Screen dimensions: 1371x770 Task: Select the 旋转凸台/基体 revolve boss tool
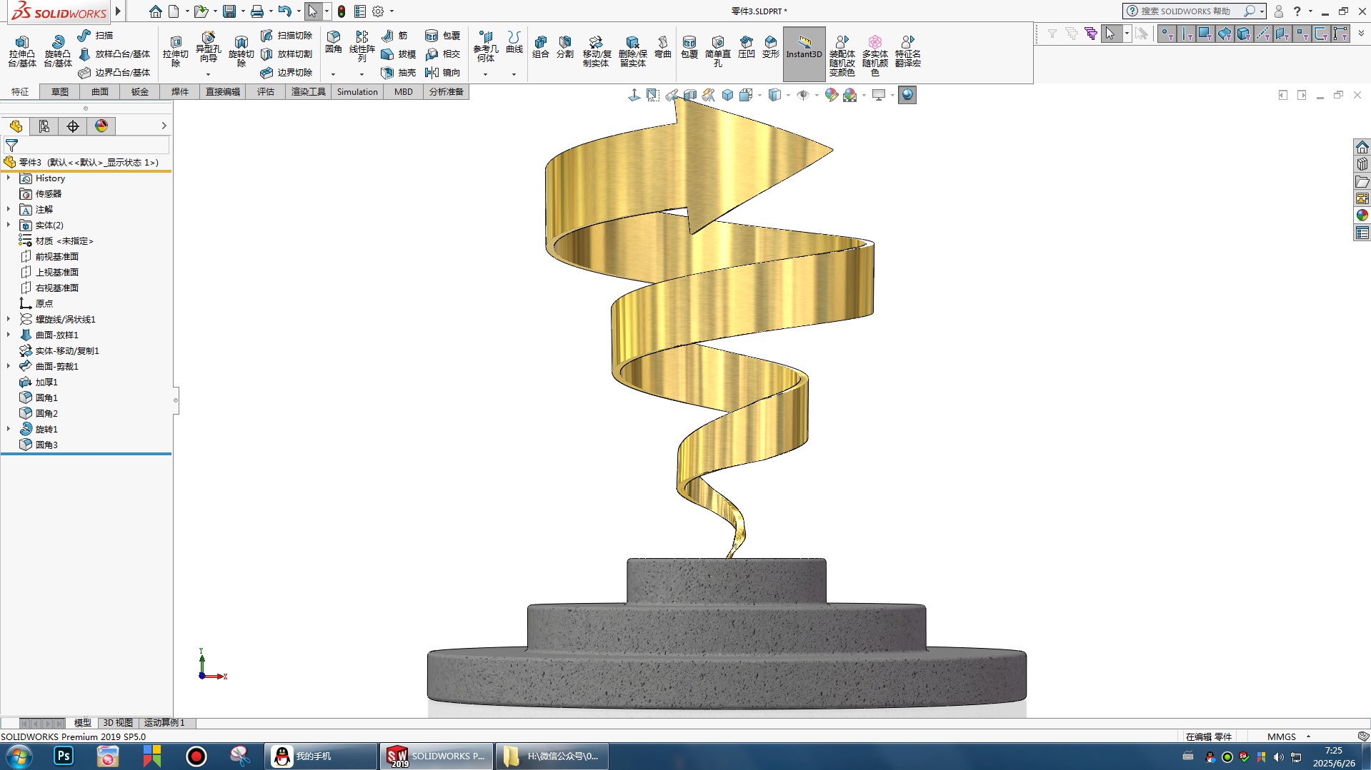(x=57, y=51)
